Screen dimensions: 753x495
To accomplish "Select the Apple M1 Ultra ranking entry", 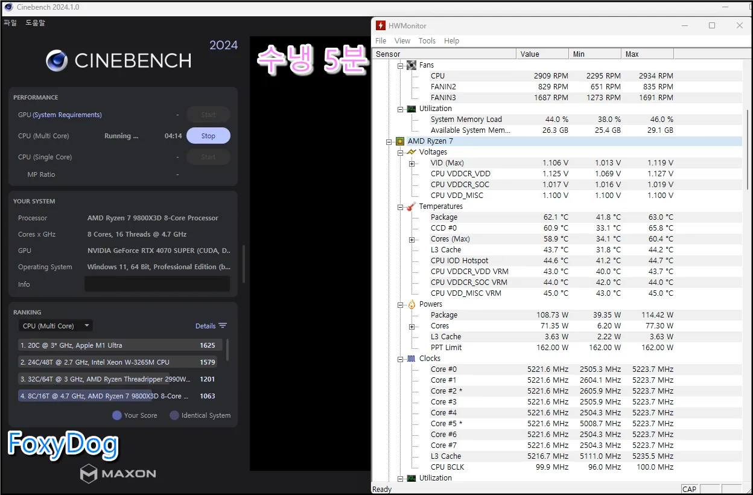I will coord(120,345).
